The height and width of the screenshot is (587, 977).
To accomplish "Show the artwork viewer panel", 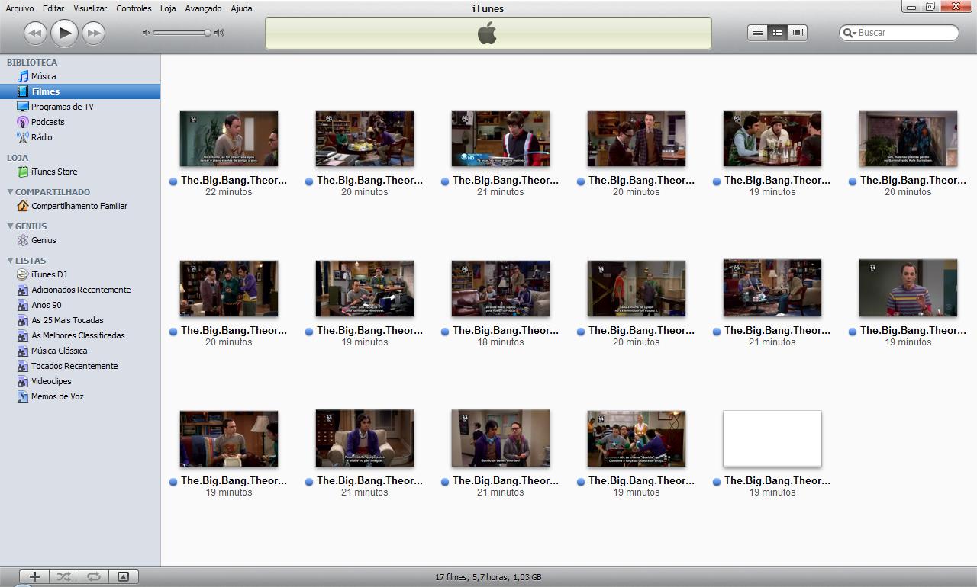I will tap(123, 577).
